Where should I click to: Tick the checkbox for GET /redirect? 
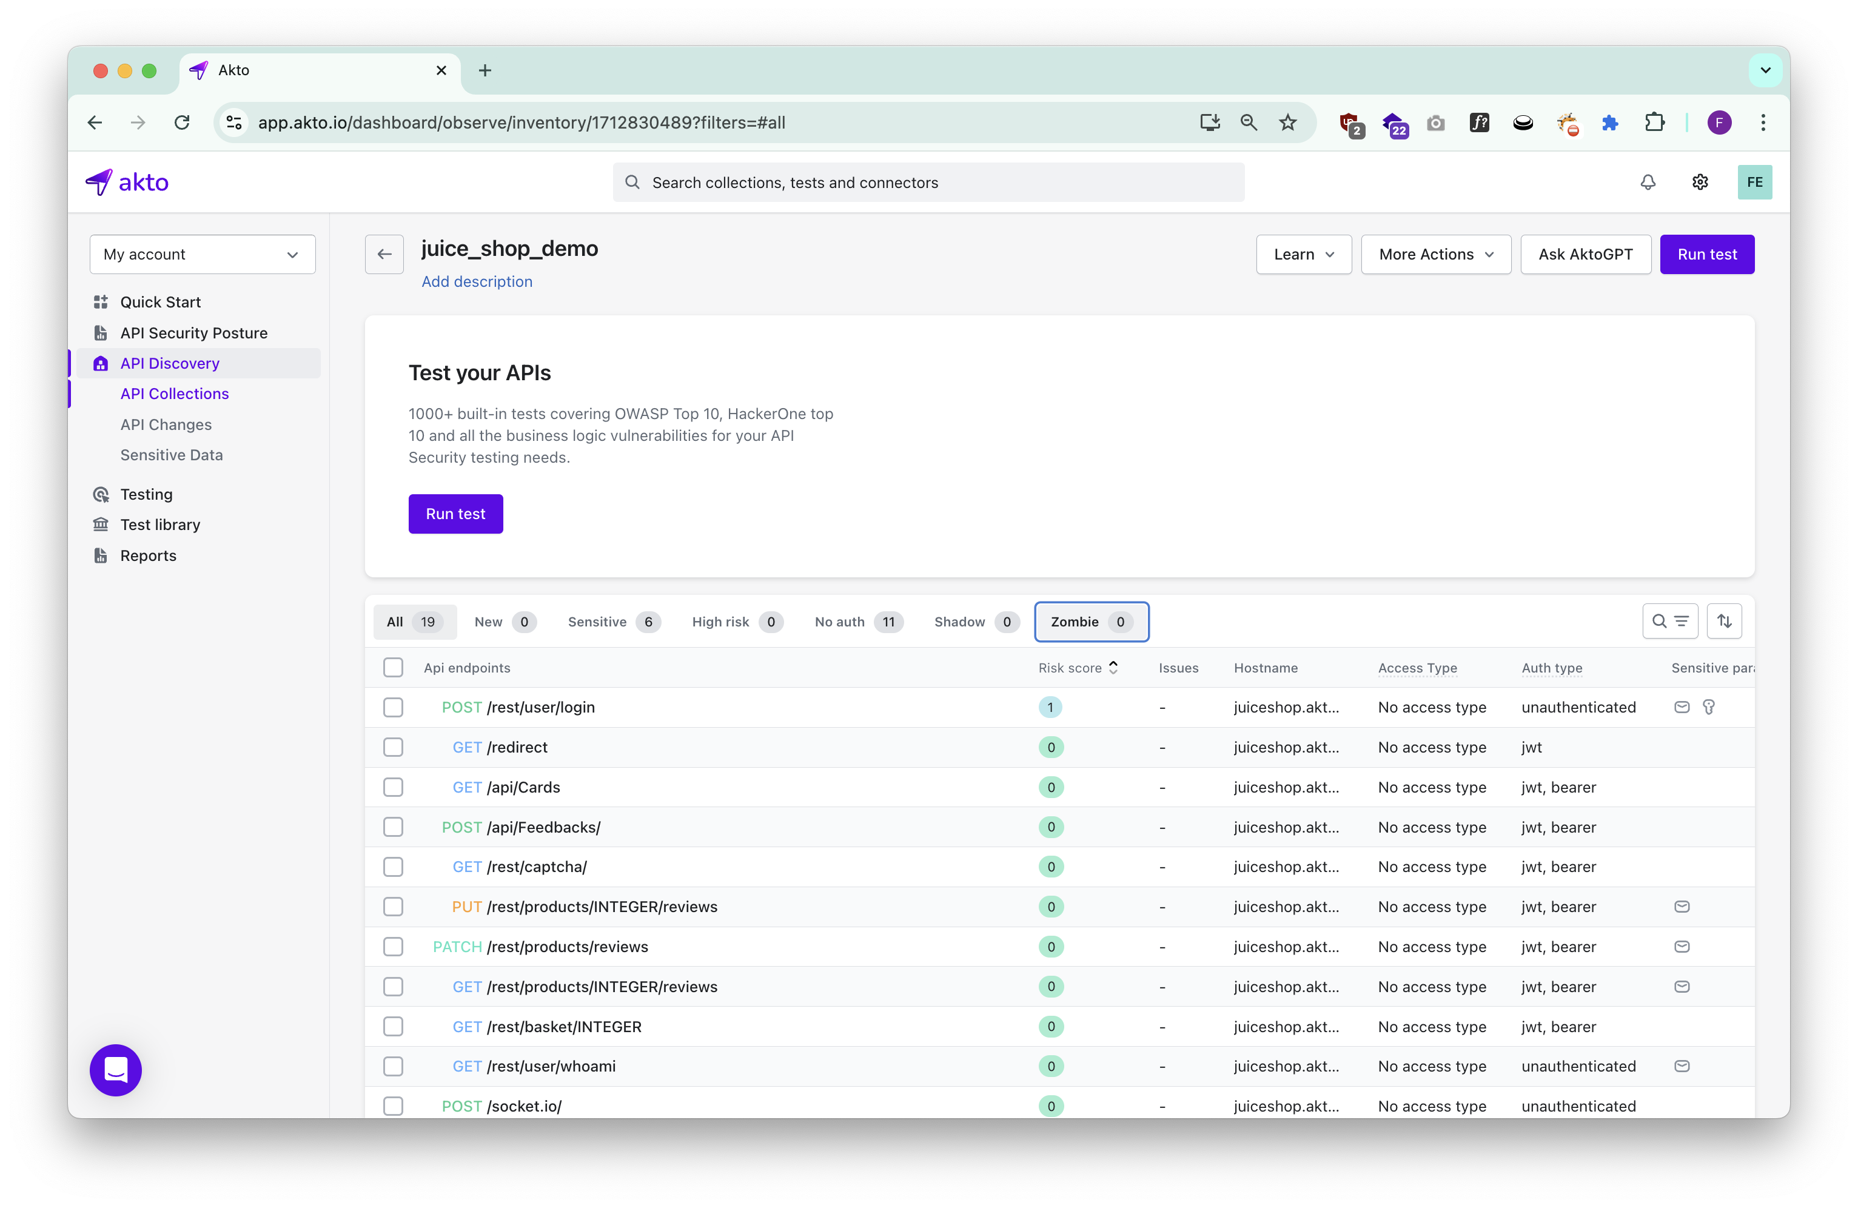(x=393, y=747)
